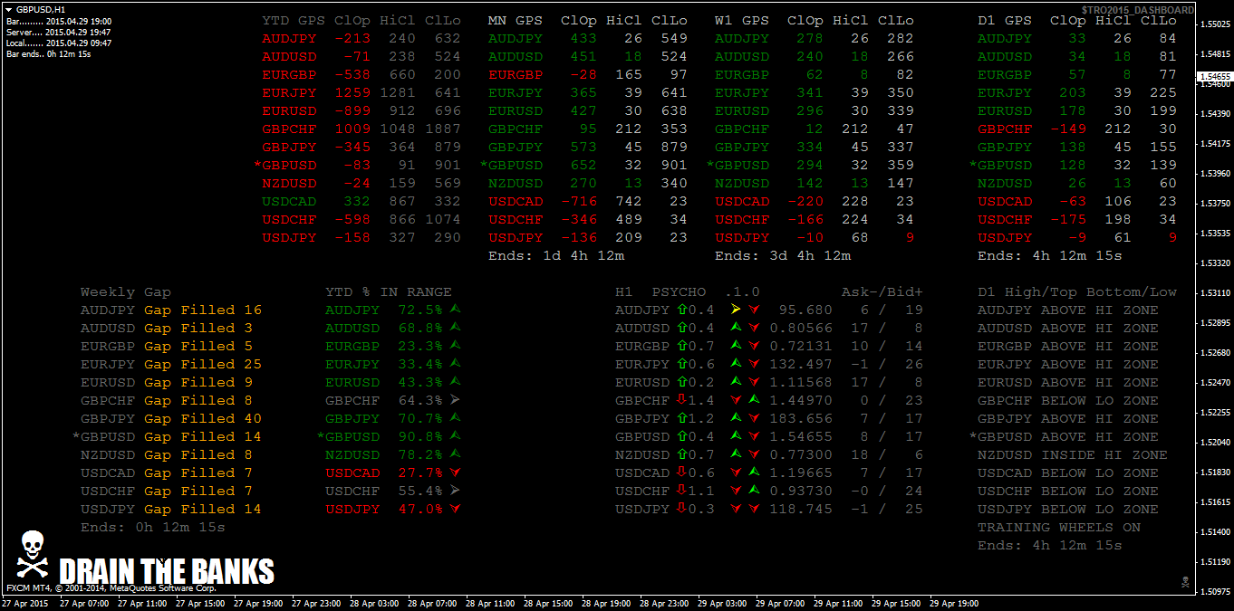The image size is (1234, 611).
Task: Click gray sideways arrow after USDCHF 55.4%
Action: click(455, 491)
